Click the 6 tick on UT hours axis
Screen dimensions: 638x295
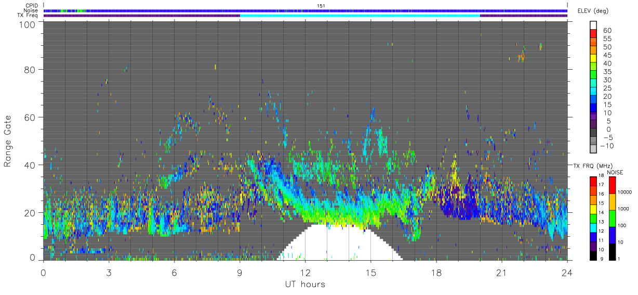175,272
